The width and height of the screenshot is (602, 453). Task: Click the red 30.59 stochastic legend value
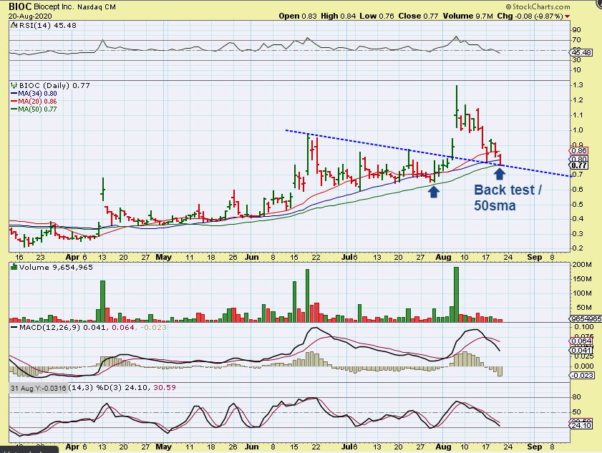point(165,388)
